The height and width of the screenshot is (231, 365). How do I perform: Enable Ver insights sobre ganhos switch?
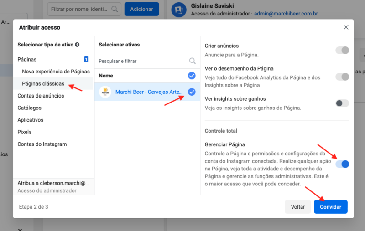(x=342, y=103)
